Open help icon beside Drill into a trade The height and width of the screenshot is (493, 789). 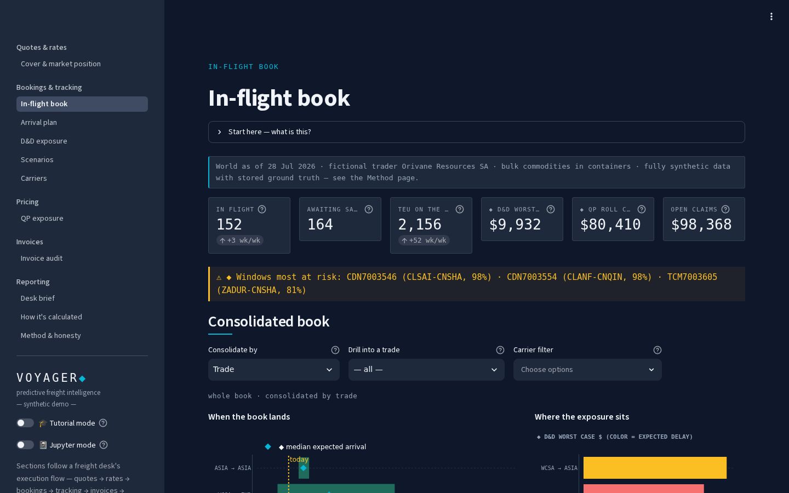click(500, 350)
